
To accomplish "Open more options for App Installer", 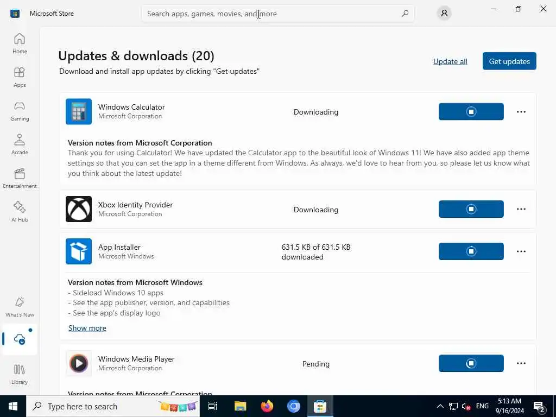I will [521, 251].
